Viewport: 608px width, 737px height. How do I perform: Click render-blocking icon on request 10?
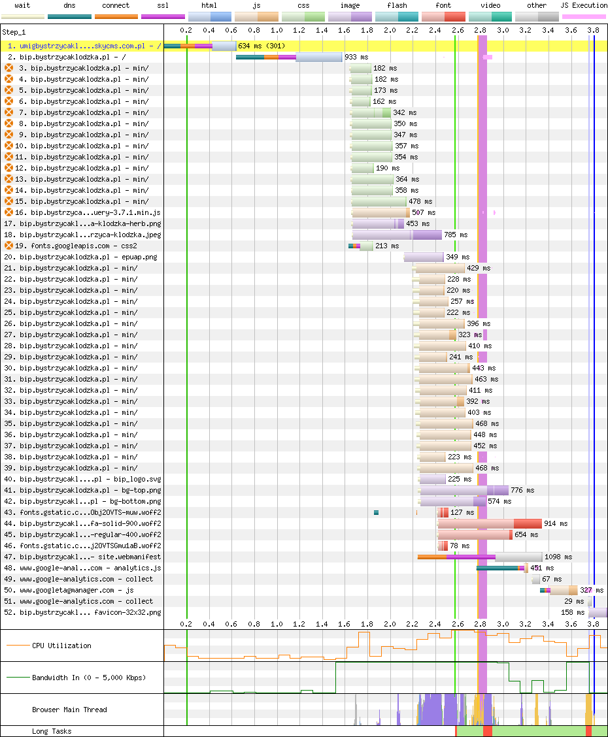click(8, 146)
